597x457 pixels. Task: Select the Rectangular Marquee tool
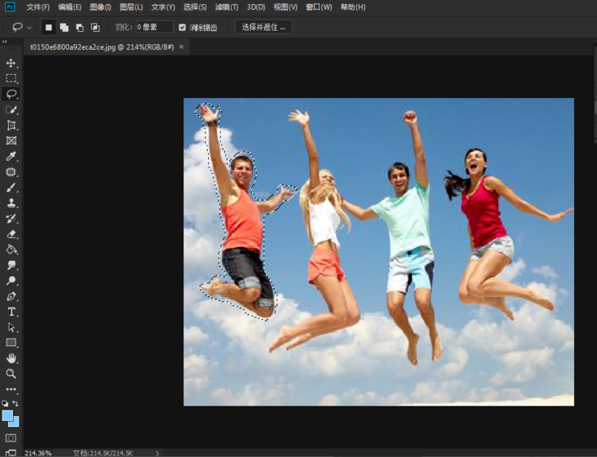(11, 78)
